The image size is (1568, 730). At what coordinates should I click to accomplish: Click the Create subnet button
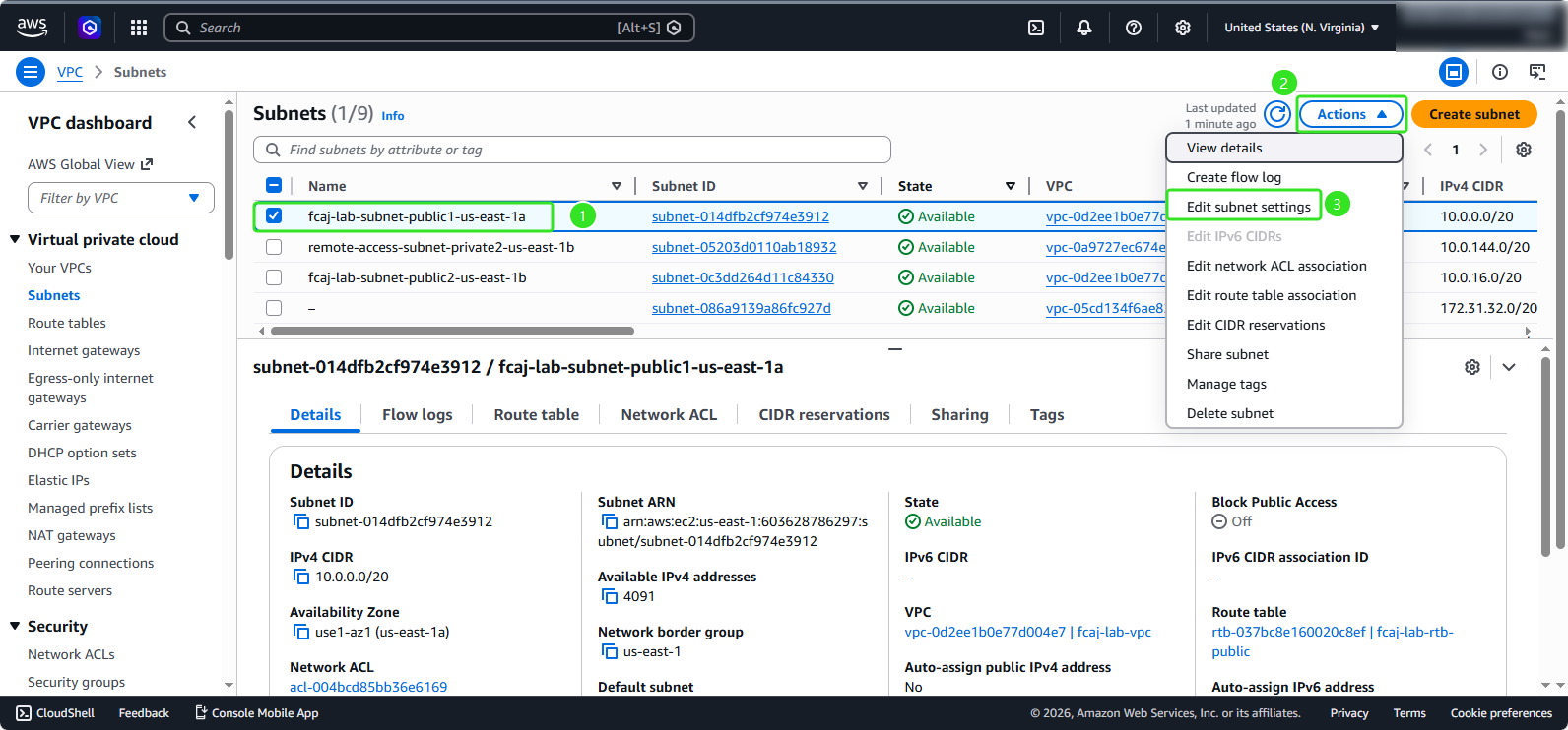[x=1474, y=114]
